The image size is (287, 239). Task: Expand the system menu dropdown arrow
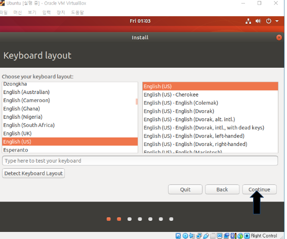[x=277, y=21]
